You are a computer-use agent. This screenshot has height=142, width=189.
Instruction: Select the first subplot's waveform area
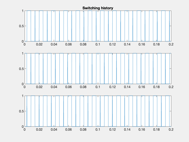click(98, 26)
